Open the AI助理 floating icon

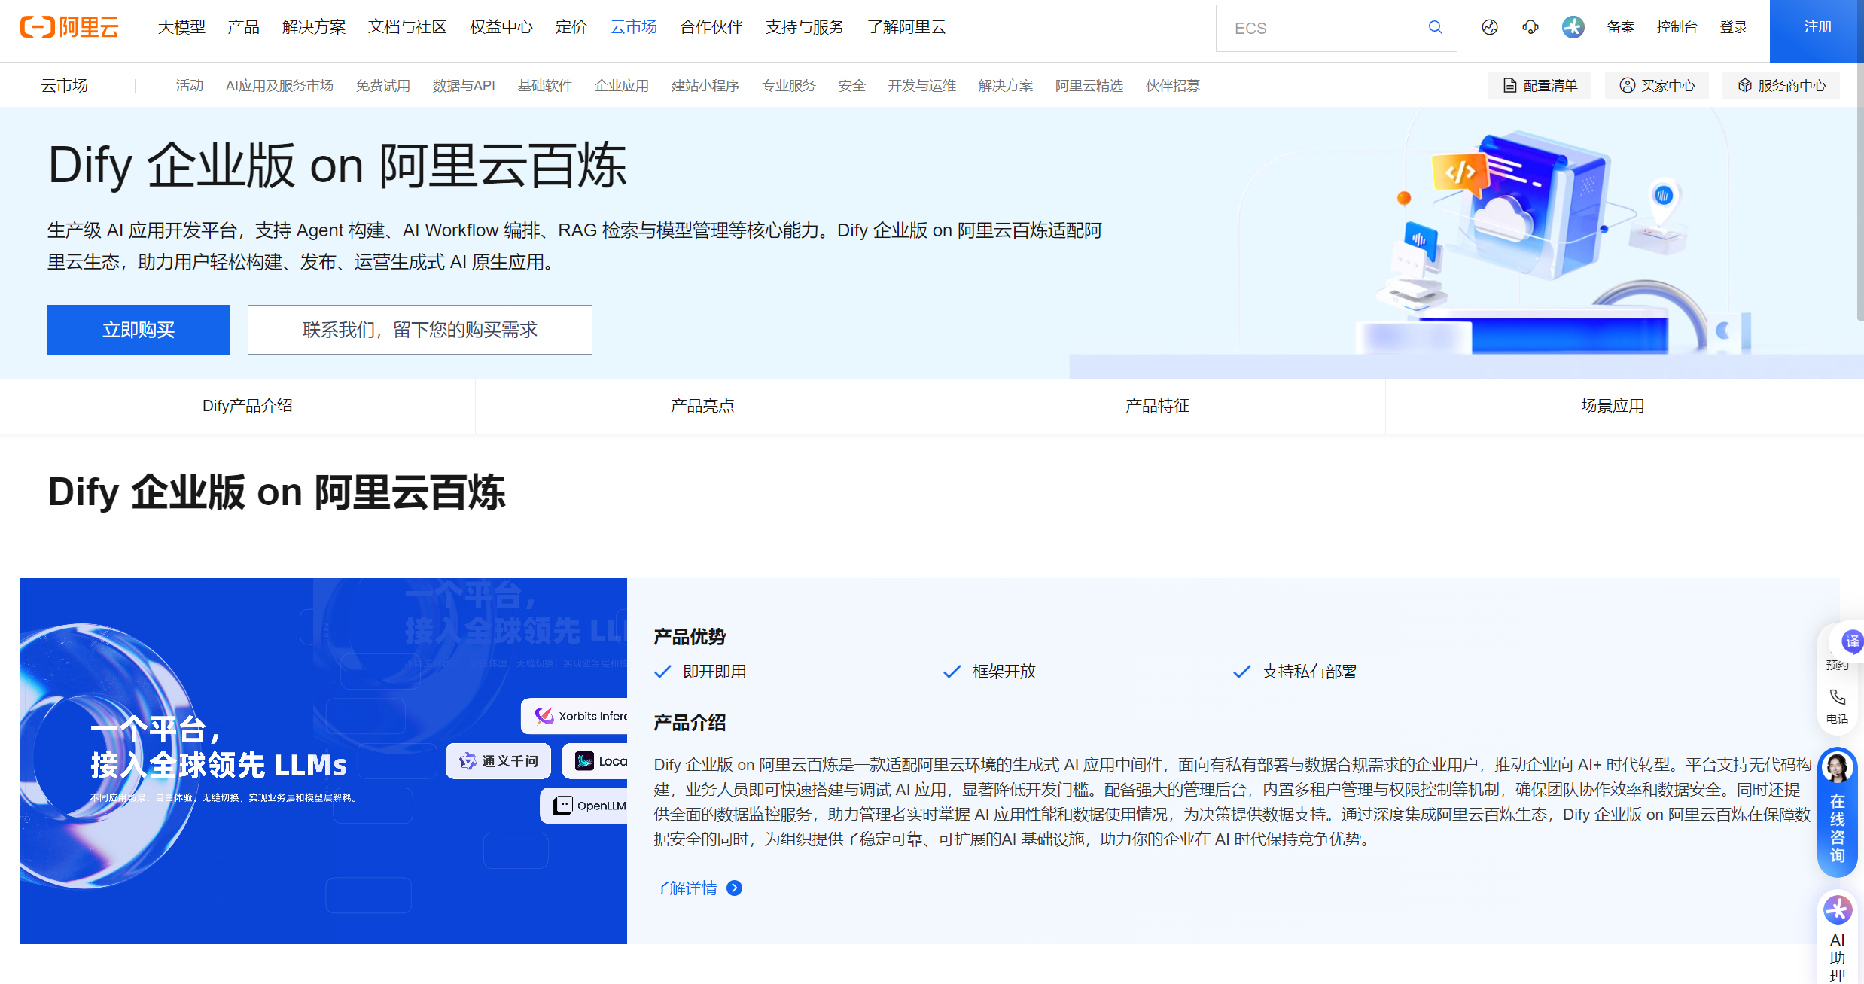[1837, 910]
